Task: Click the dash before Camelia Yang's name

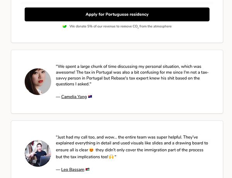Action: [x=58, y=97]
